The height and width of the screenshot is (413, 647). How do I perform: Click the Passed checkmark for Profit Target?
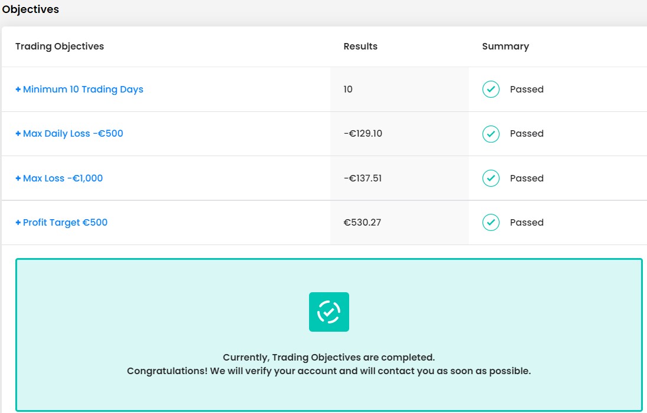[490, 222]
